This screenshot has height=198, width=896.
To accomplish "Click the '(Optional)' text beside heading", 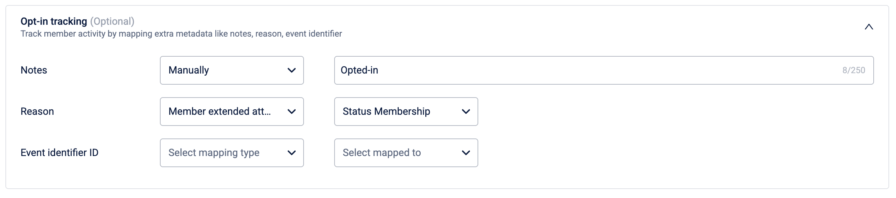I will click(112, 22).
